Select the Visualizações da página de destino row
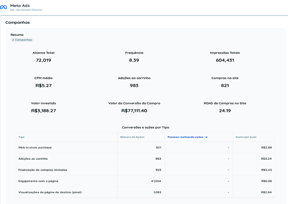This screenshot has height=204, width=288. tap(145, 192)
